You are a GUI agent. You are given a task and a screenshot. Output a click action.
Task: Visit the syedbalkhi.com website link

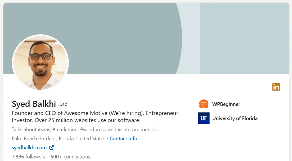point(29,148)
